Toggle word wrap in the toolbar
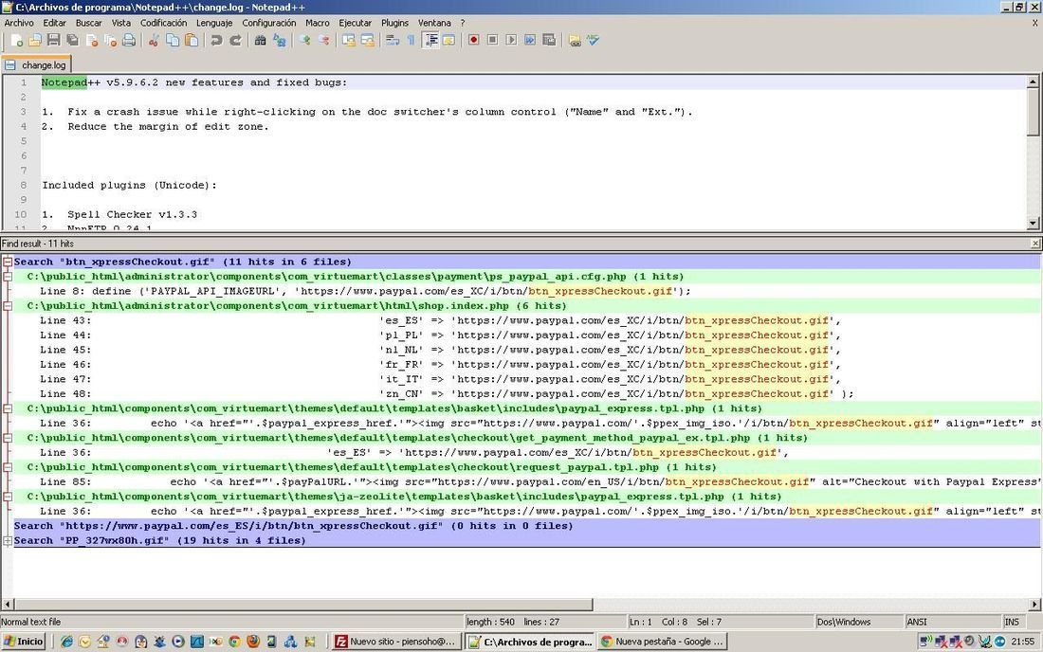 coord(393,41)
